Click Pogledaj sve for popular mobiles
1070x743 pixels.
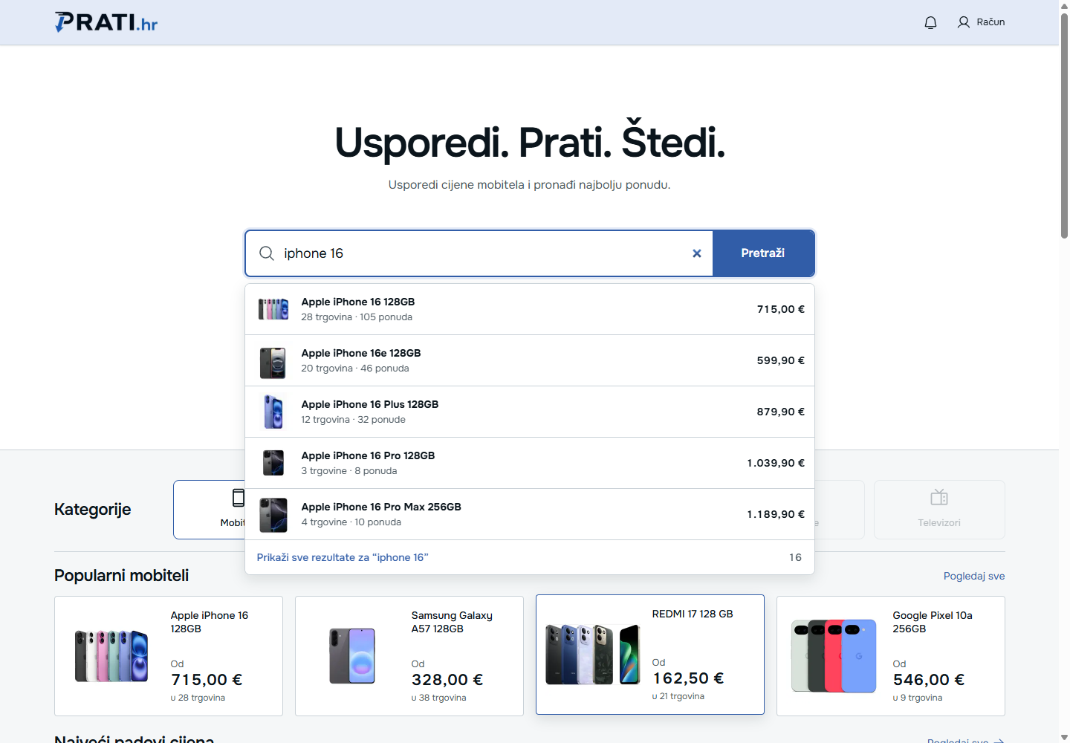click(974, 576)
